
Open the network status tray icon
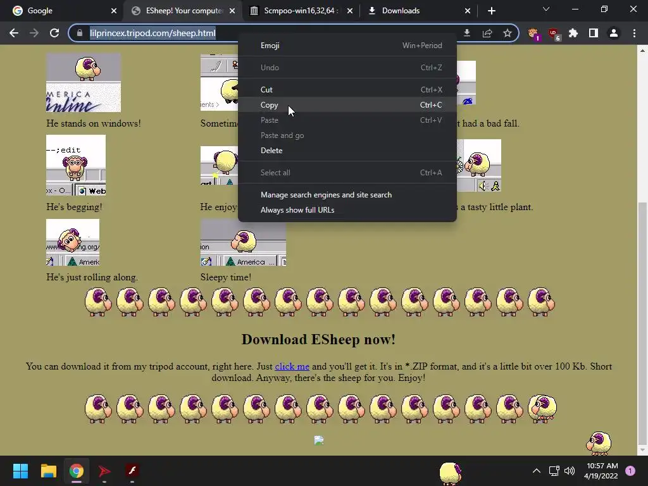click(554, 471)
